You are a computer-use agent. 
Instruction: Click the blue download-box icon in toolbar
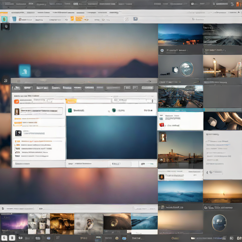click(136, 19)
